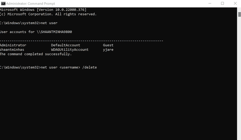Click the Administrator account name in the list

coord(13,45)
